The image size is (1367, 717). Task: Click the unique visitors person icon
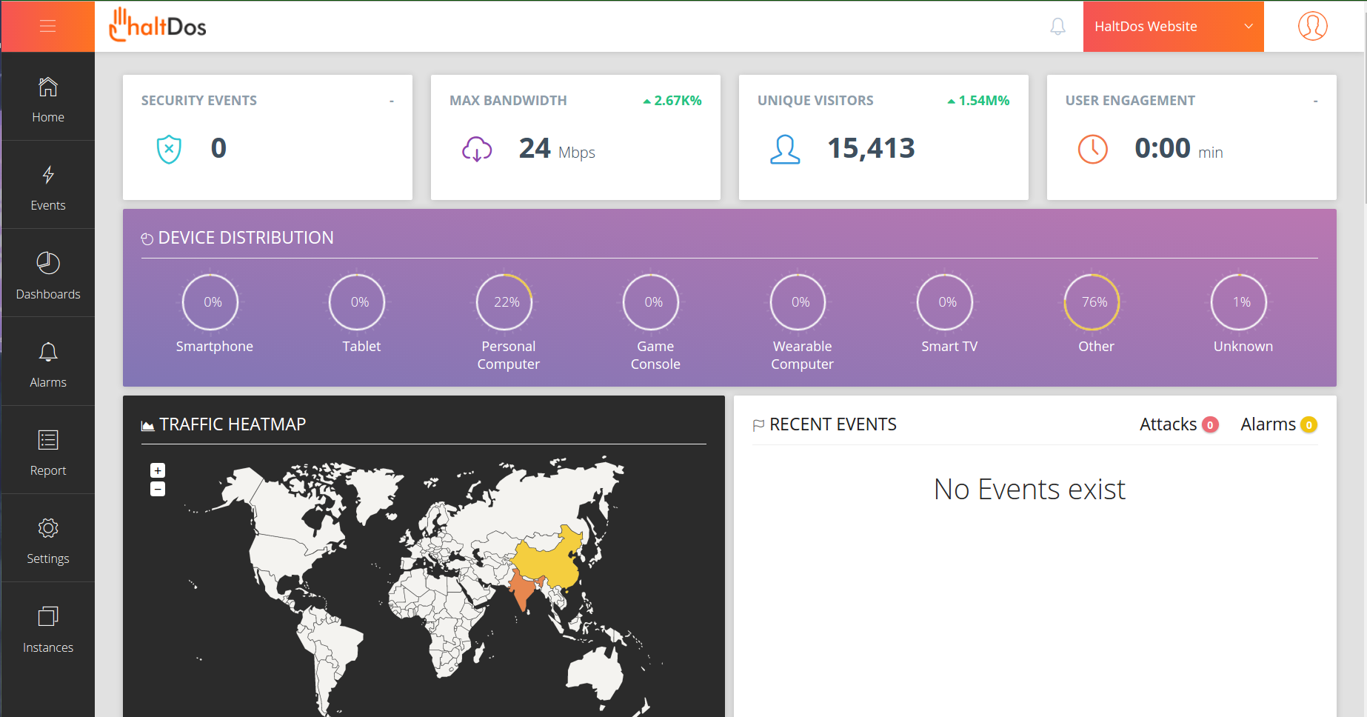click(785, 149)
